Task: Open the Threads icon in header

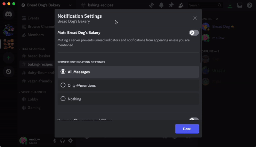Action: (151, 5)
